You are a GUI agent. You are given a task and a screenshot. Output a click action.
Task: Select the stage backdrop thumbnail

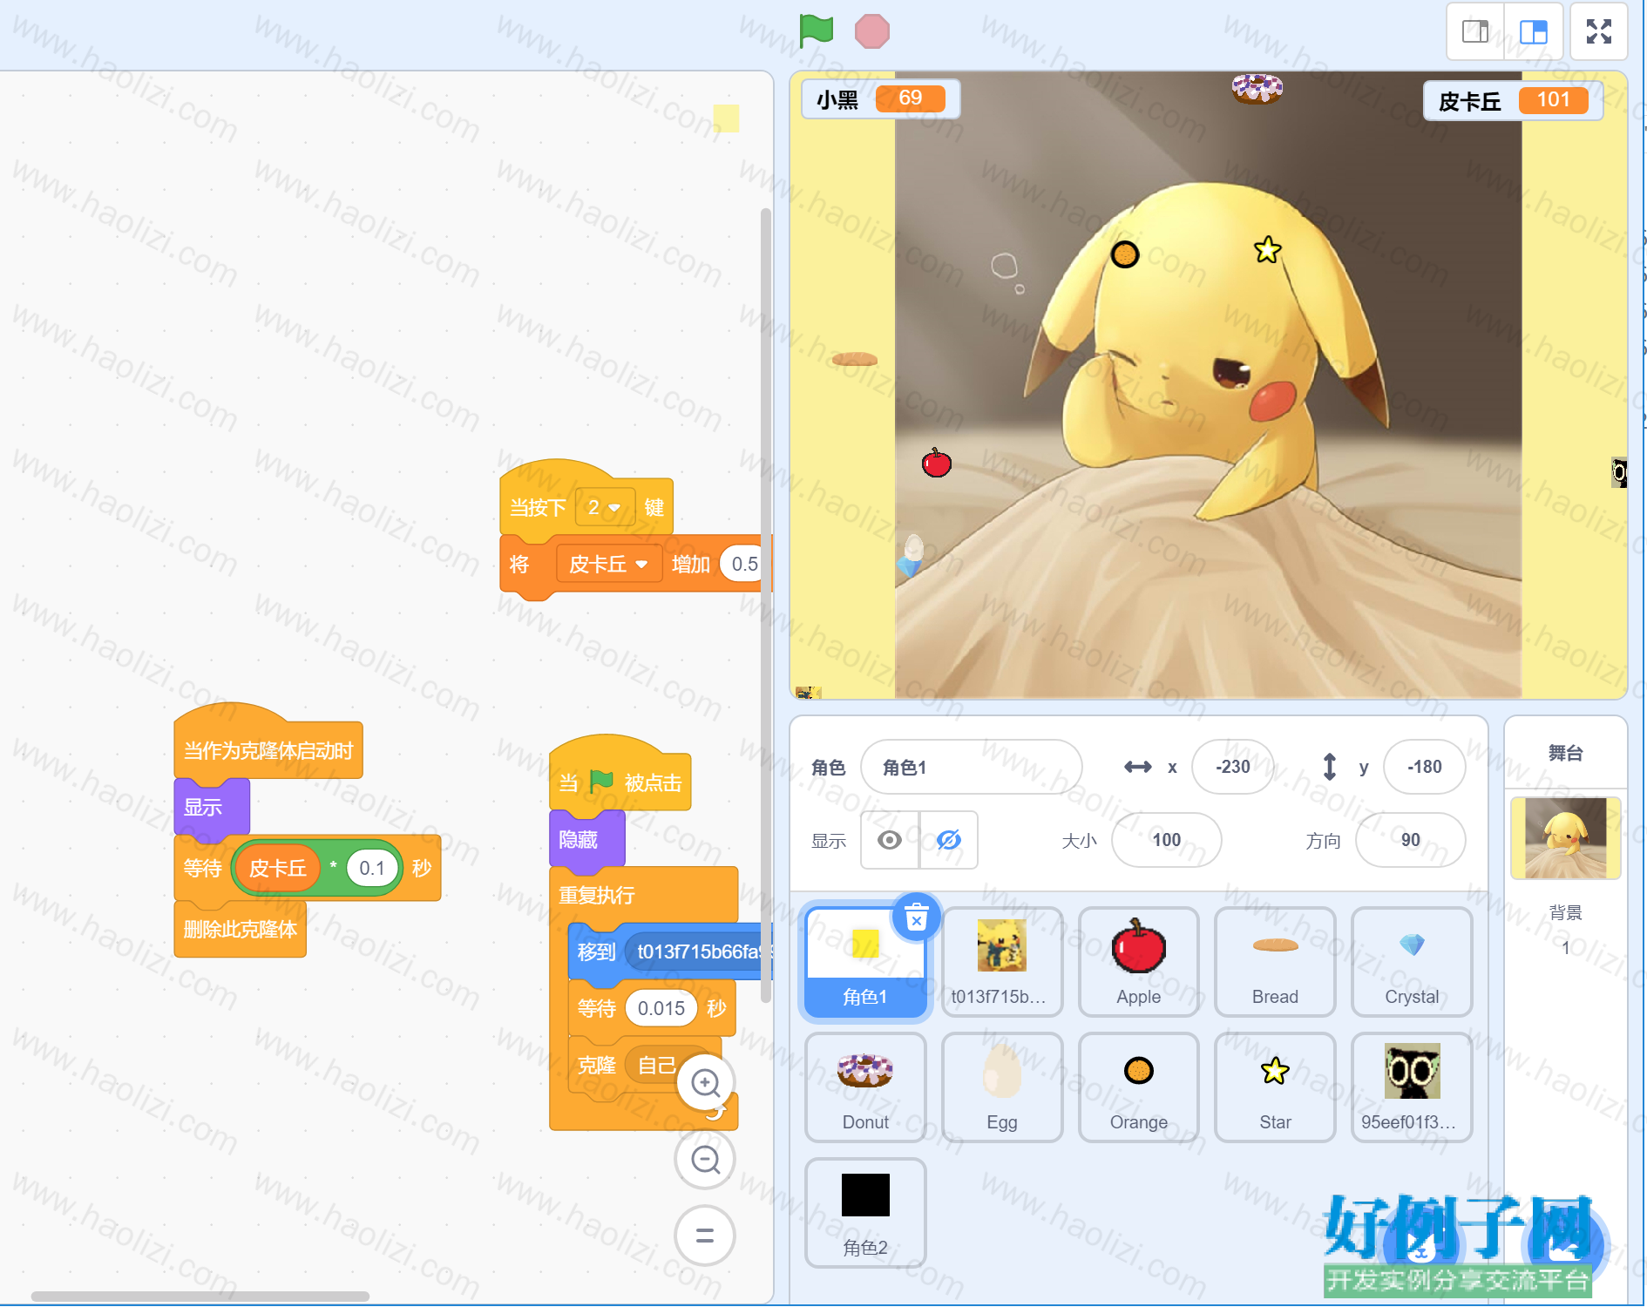point(1565,838)
